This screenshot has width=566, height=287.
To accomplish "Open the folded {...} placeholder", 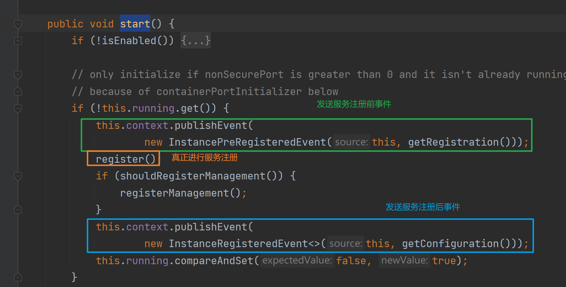I will tap(196, 41).
